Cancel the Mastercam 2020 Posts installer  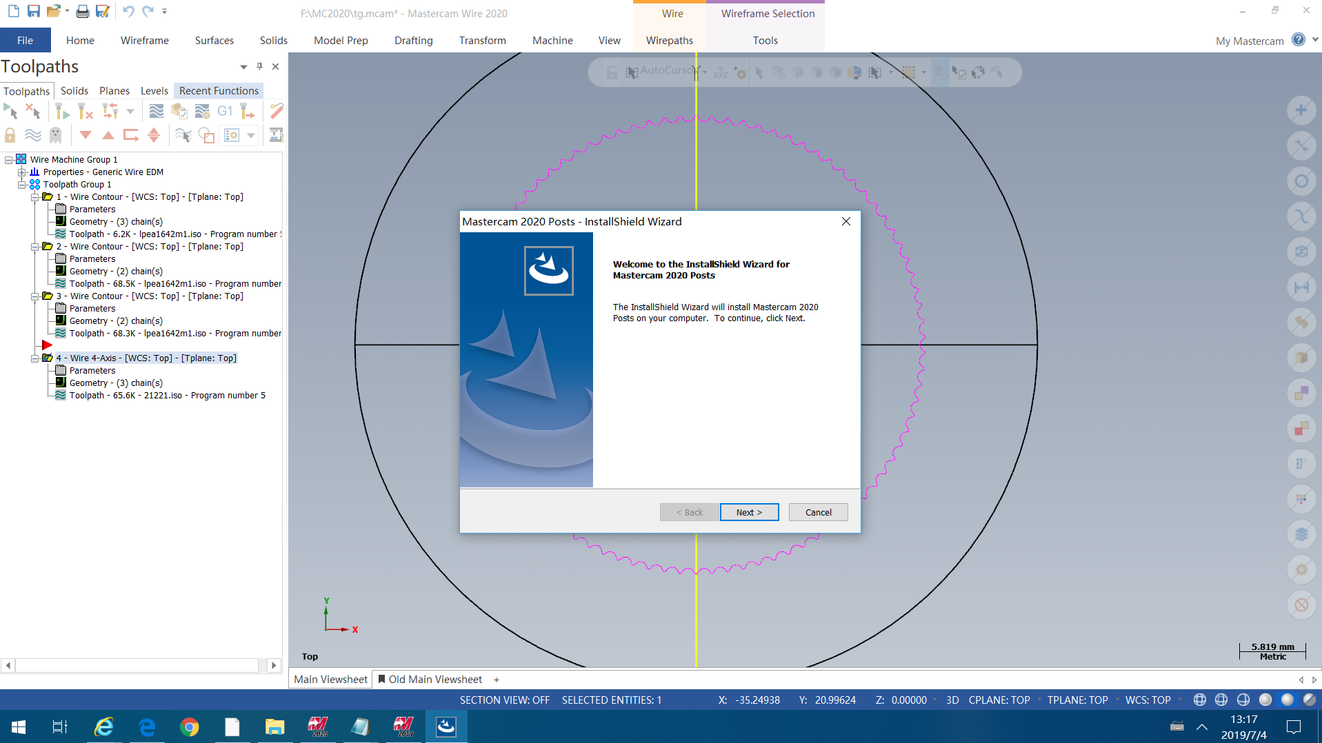click(819, 512)
